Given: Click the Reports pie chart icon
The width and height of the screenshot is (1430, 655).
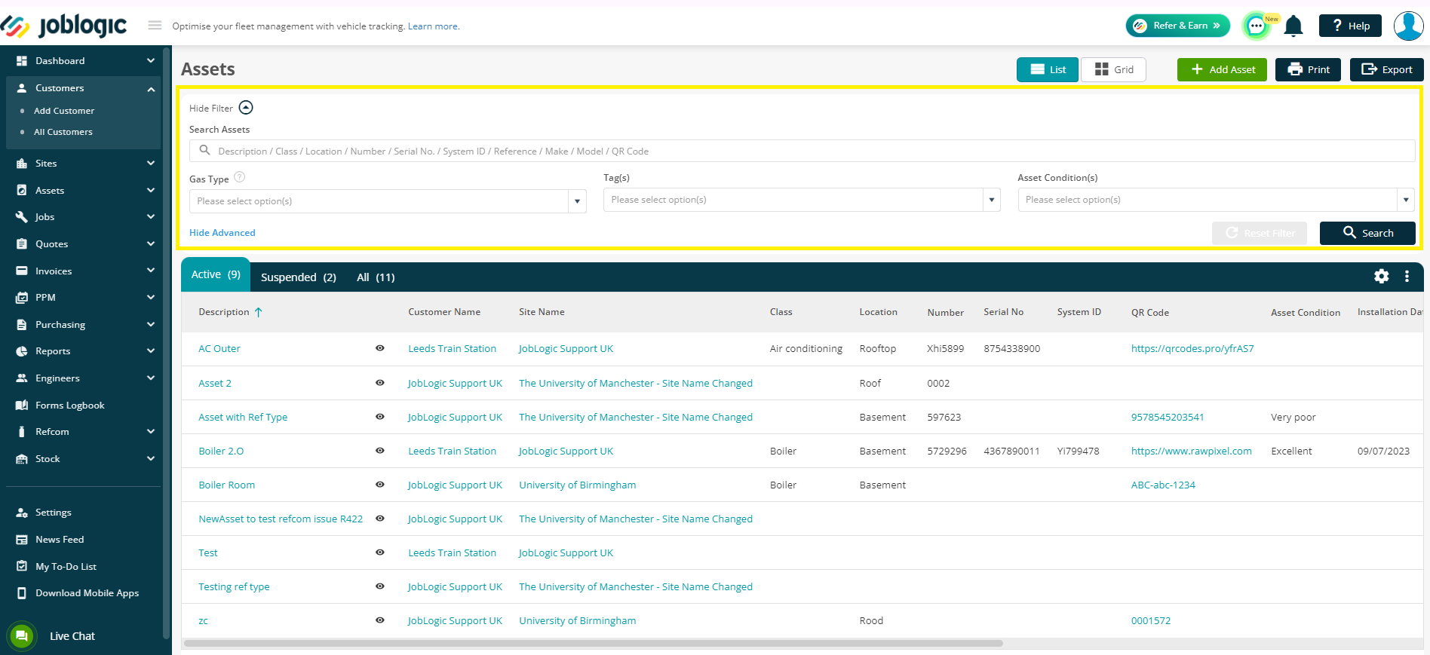Looking at the screenshot, I should (22, 351).
